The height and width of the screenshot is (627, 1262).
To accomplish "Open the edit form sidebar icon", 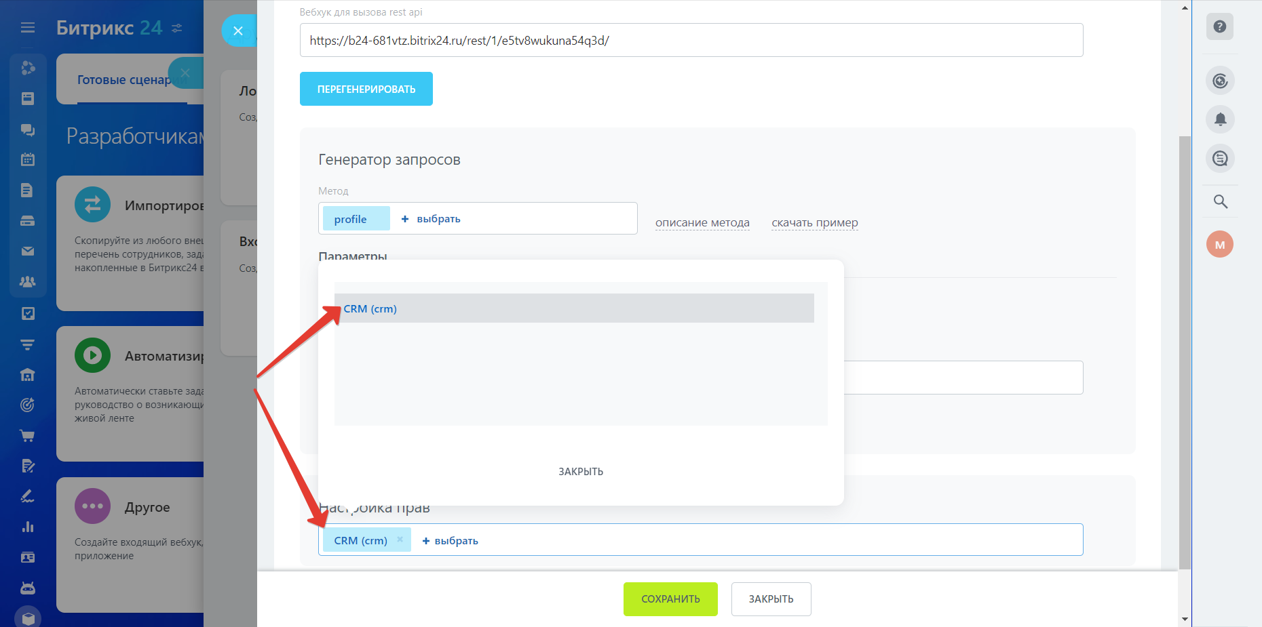I will point(28,466).
